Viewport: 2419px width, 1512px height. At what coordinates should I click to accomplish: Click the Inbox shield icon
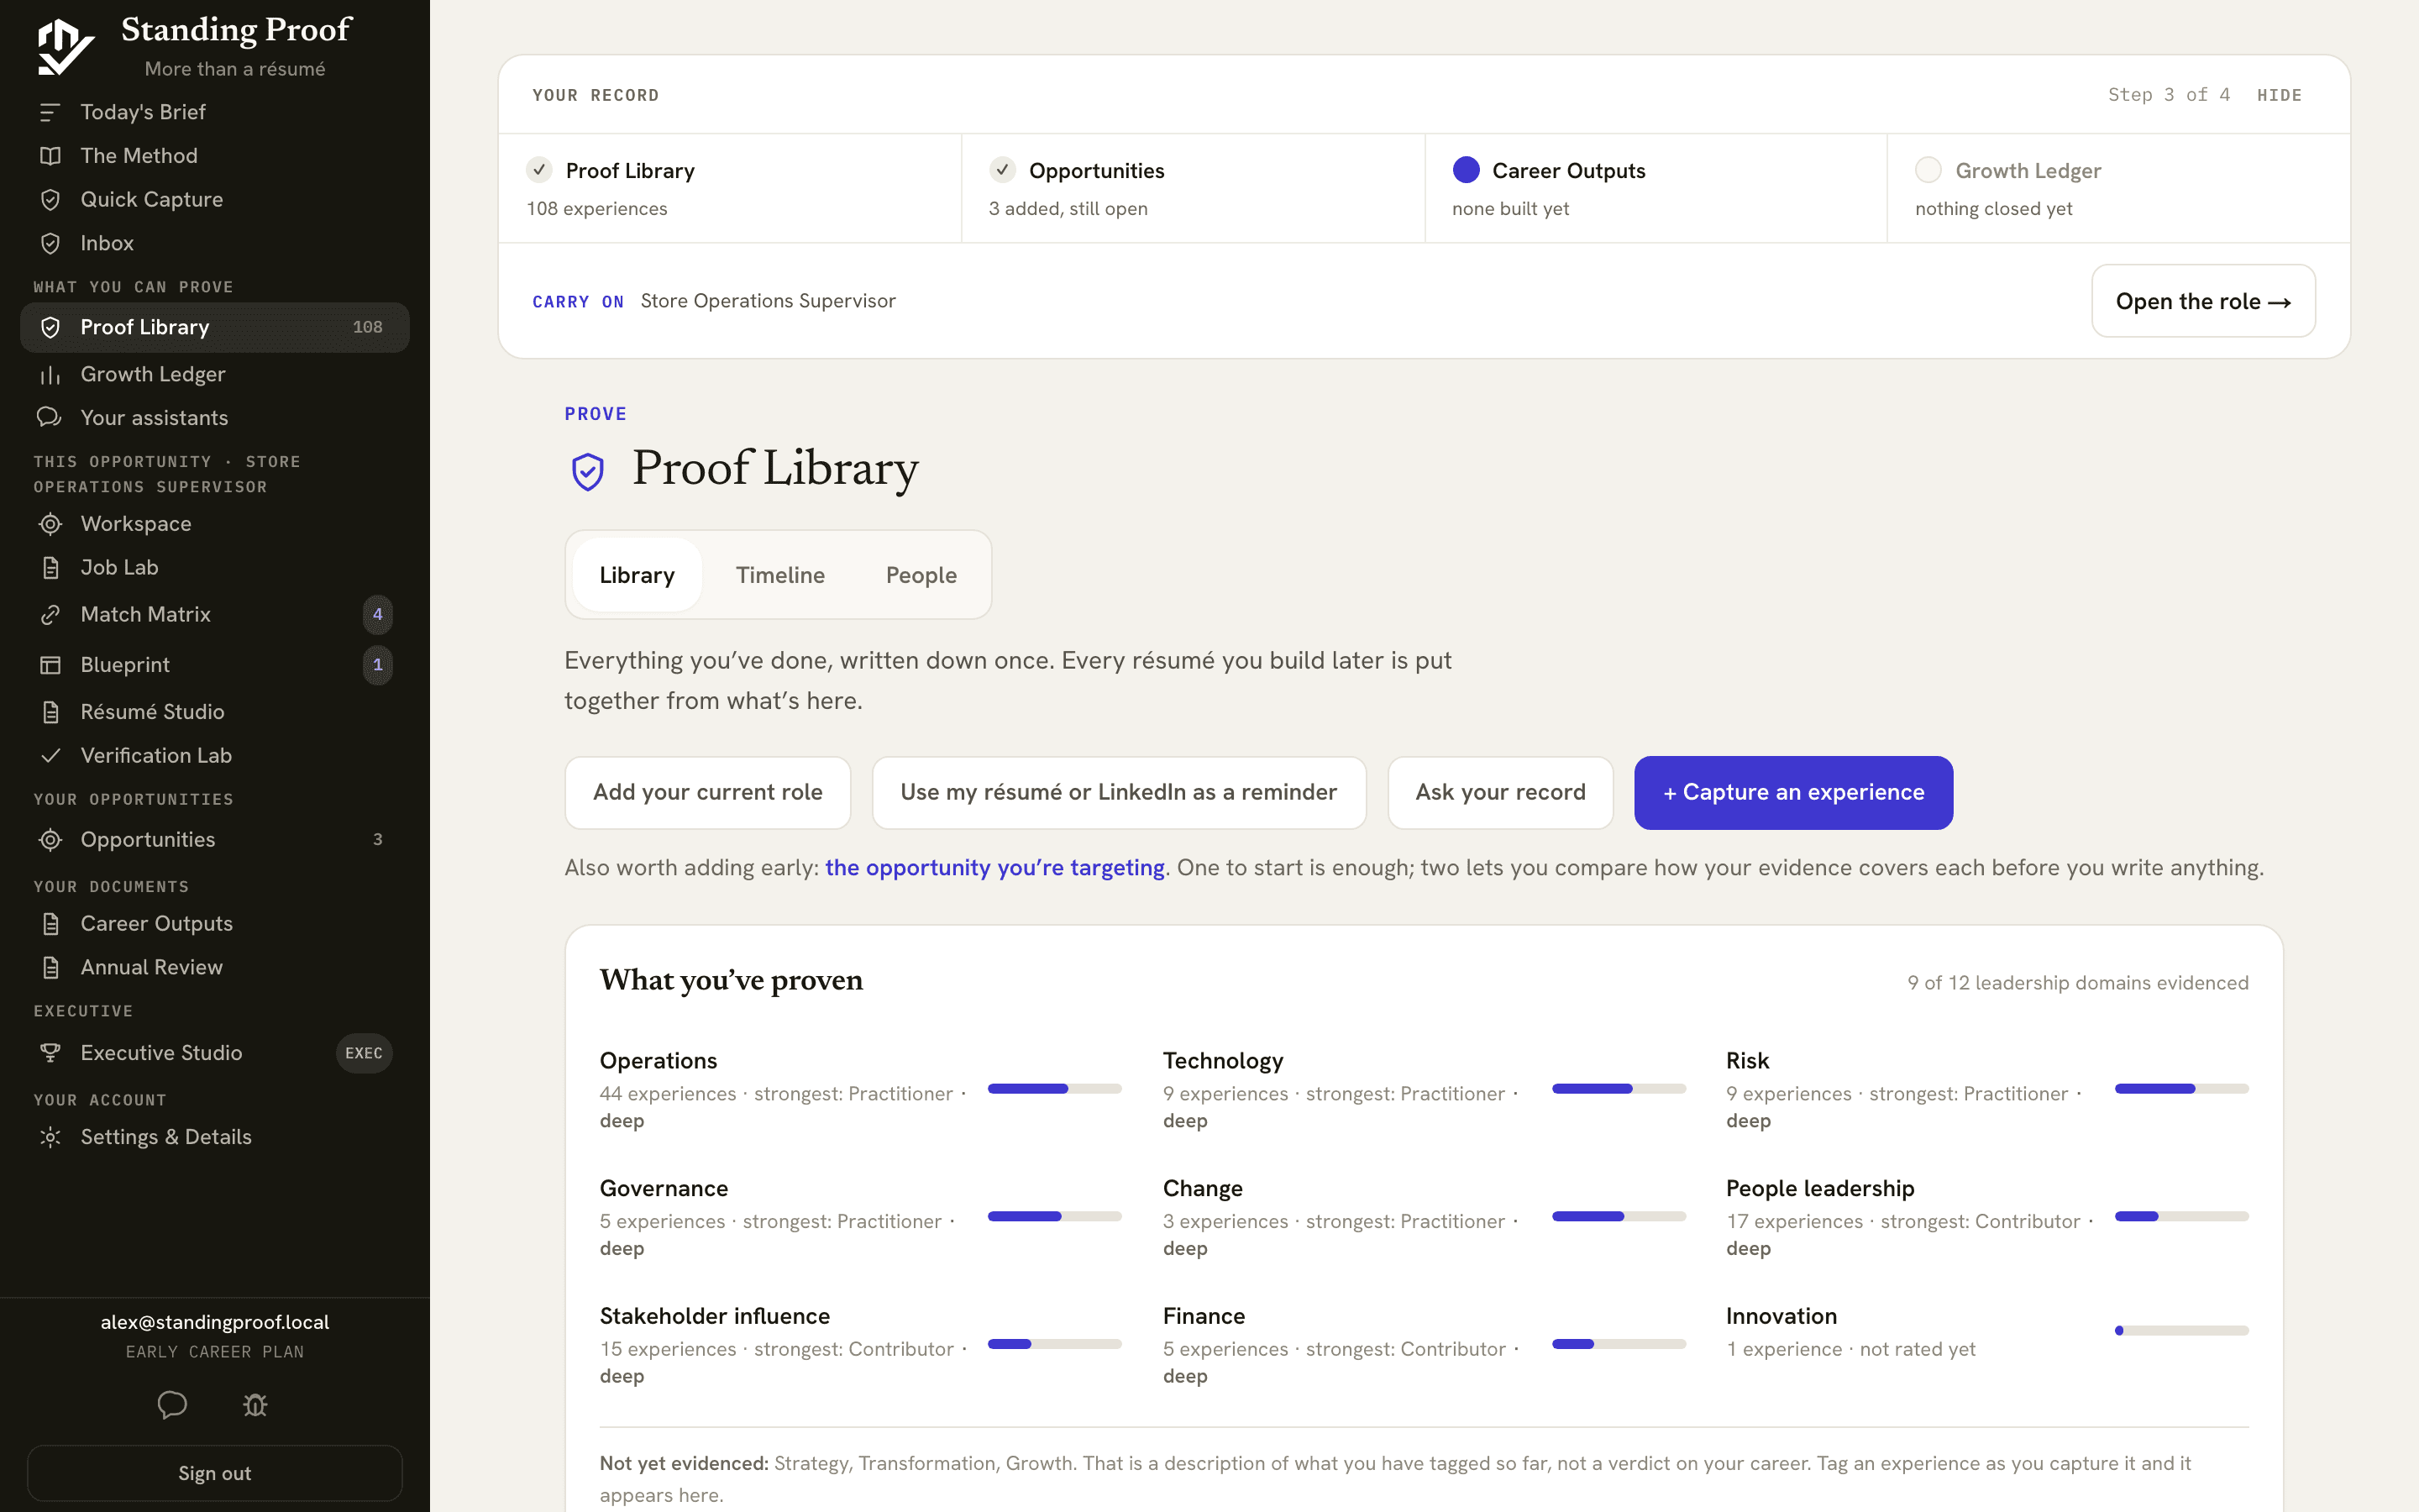(x=50, y=243)
